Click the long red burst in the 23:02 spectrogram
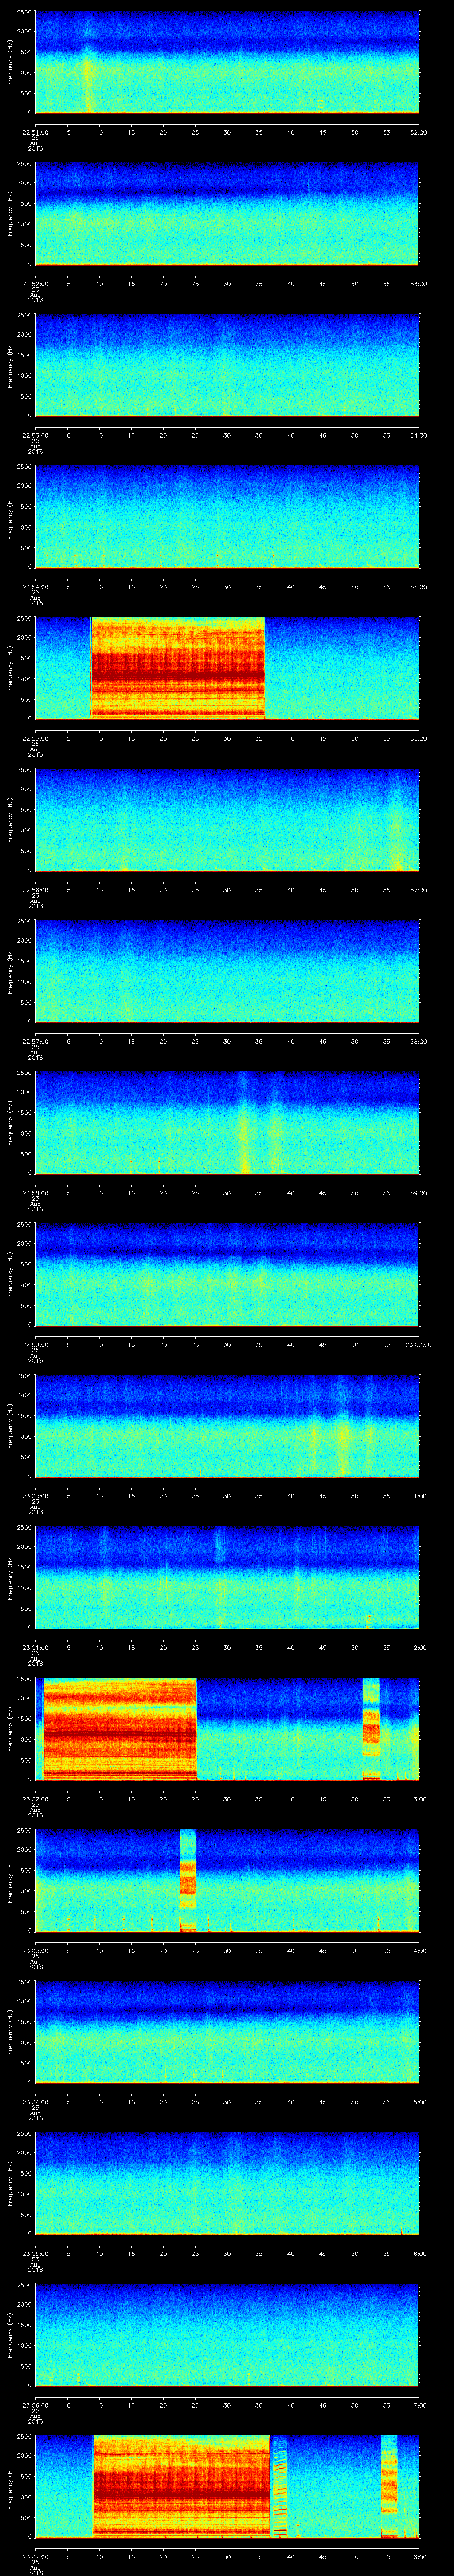 (x=120, y=1729)
